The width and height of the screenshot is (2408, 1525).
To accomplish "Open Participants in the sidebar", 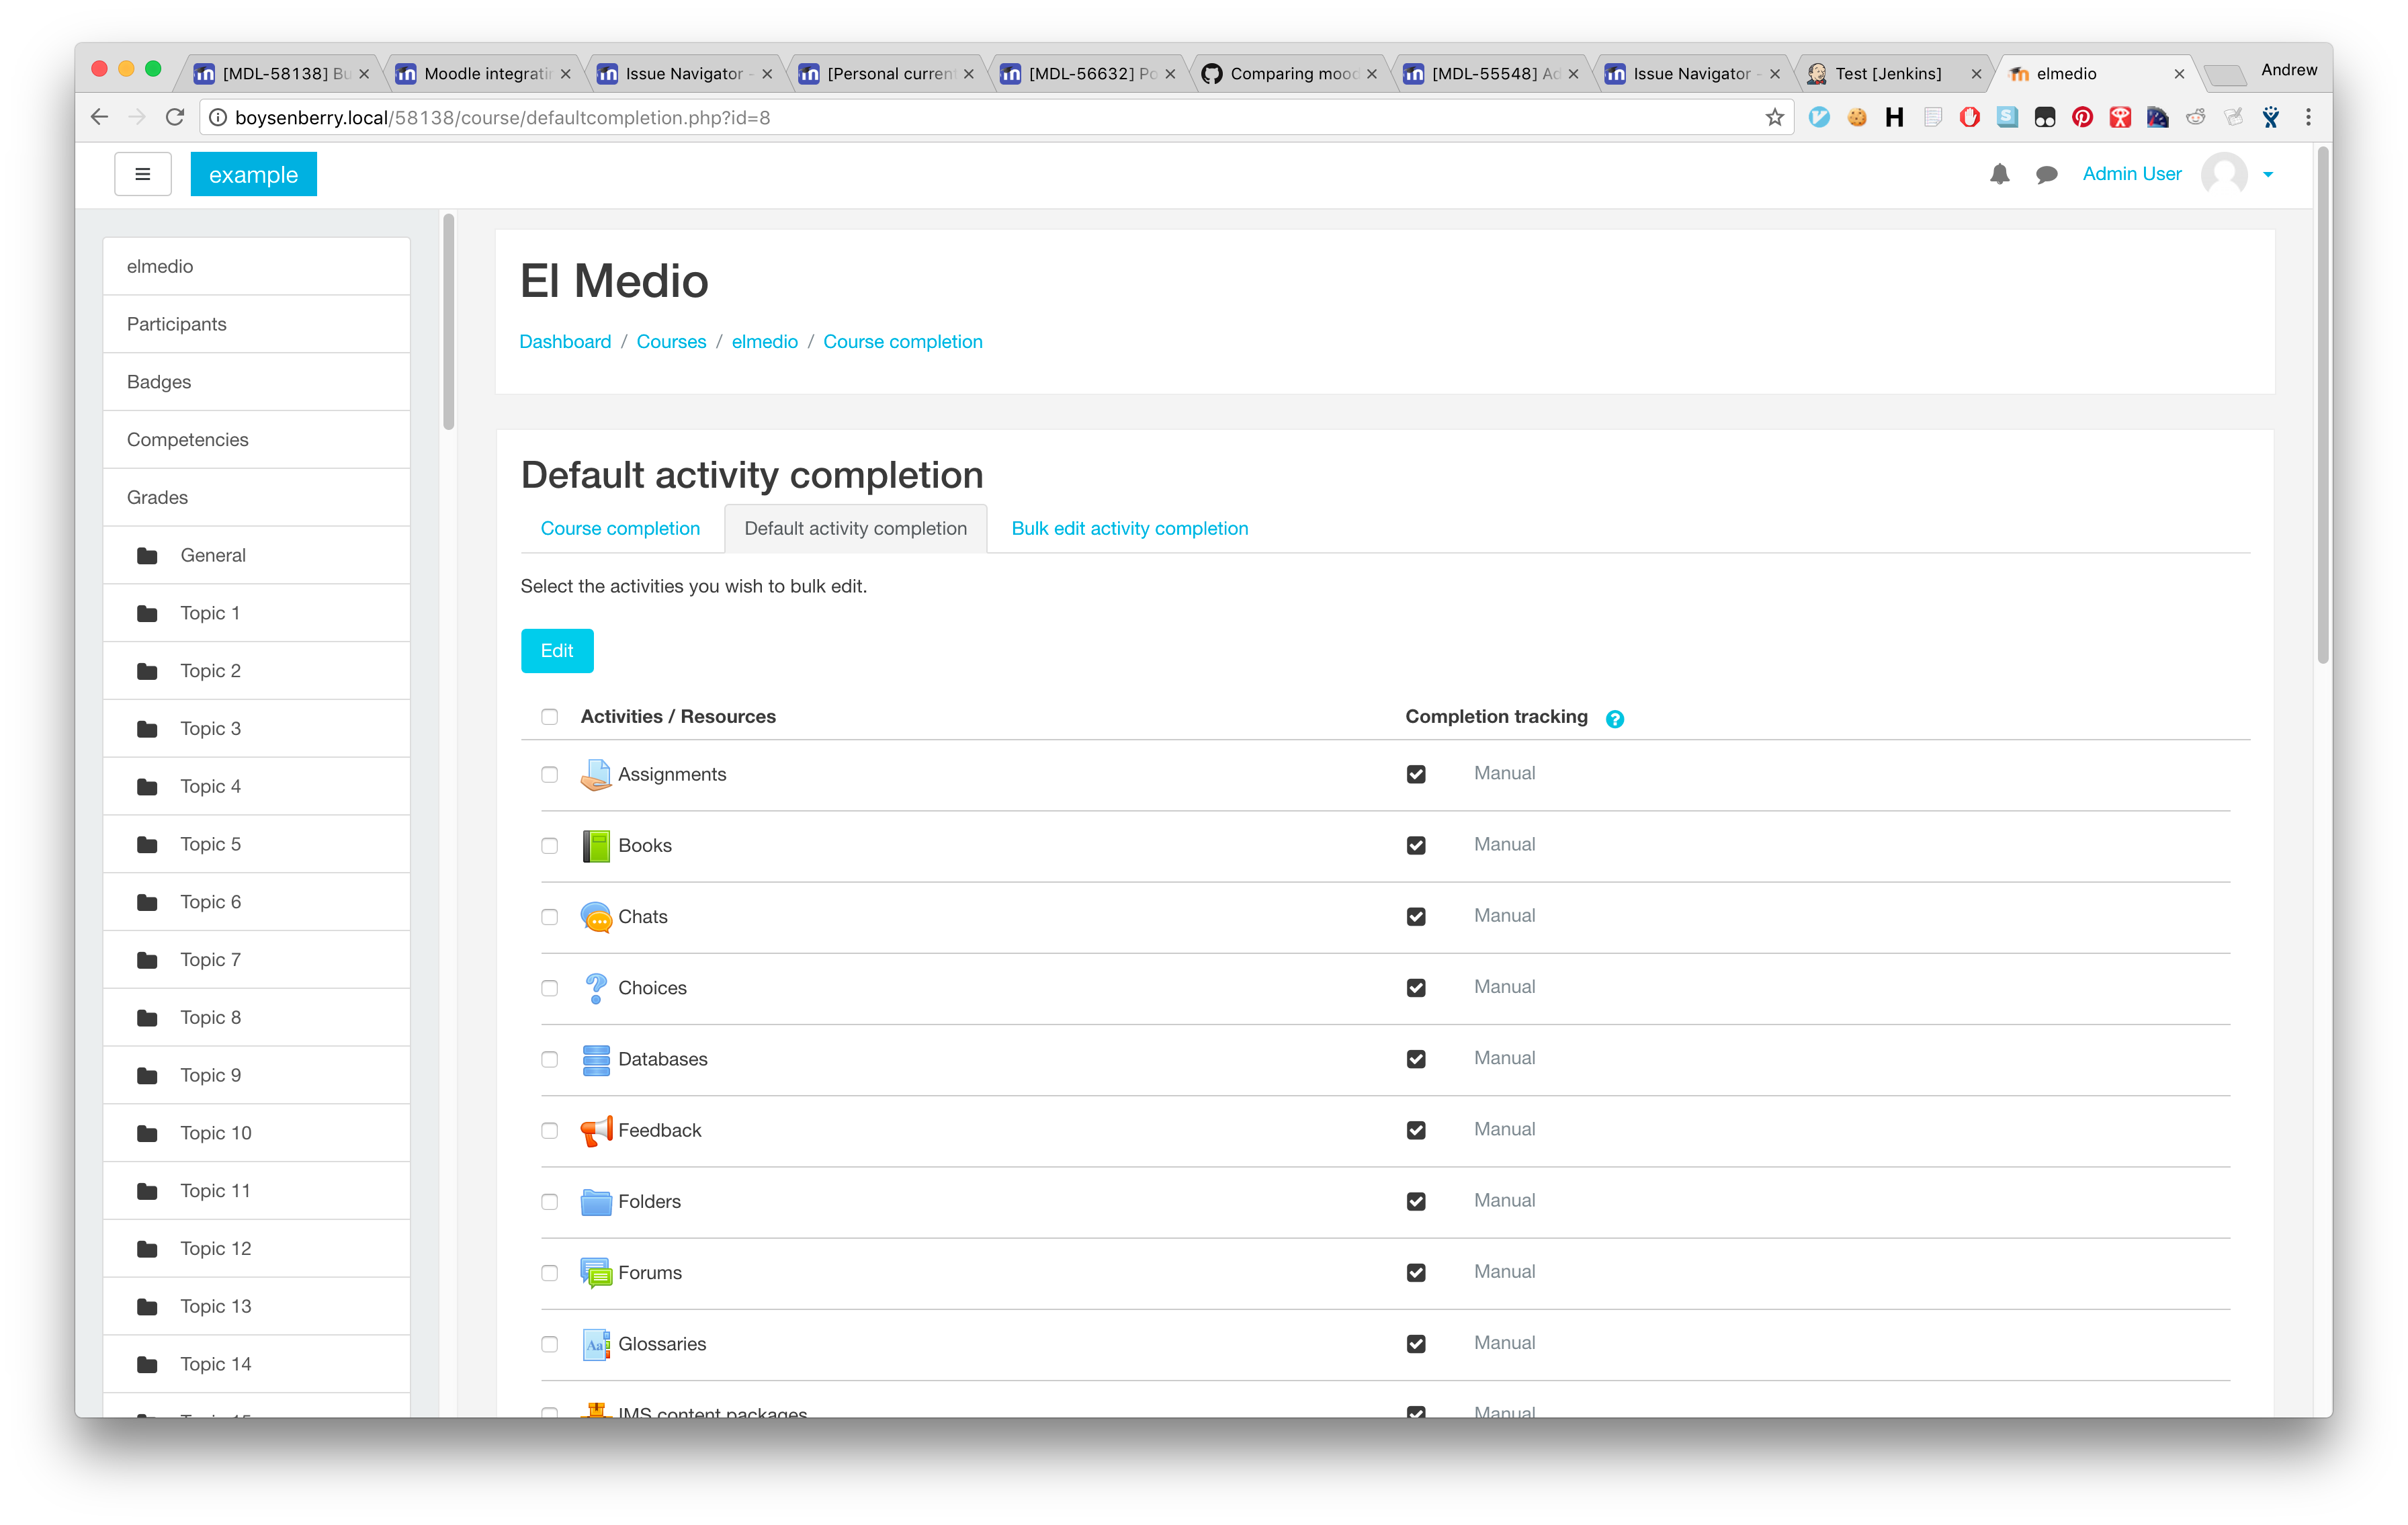I will [256, 323].
